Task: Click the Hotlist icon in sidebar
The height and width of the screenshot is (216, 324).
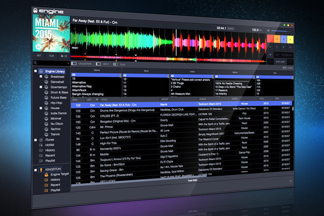Action: pos(41,145)
